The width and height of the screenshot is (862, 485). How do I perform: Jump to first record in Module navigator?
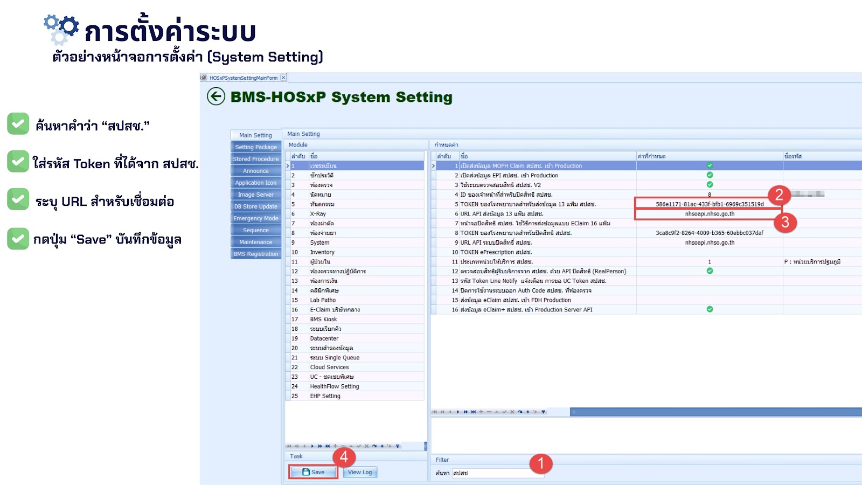point(289,446)
